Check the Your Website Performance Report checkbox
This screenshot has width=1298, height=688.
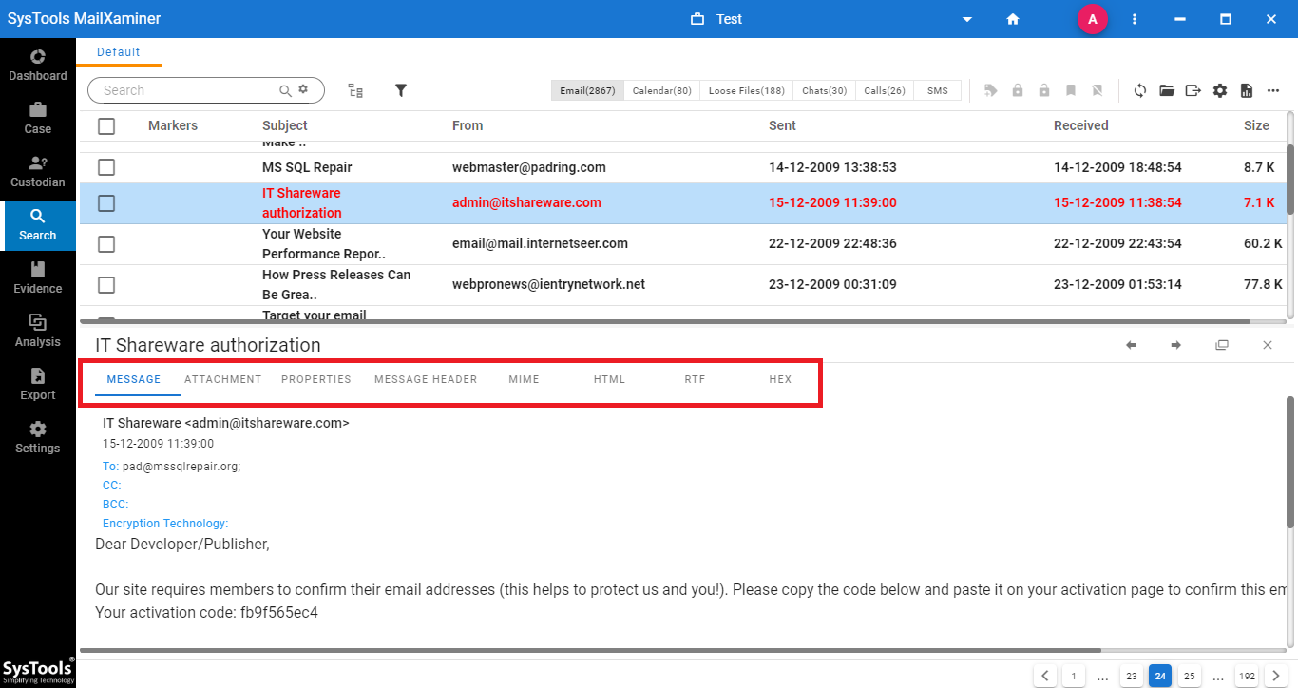tap(106, 244)
